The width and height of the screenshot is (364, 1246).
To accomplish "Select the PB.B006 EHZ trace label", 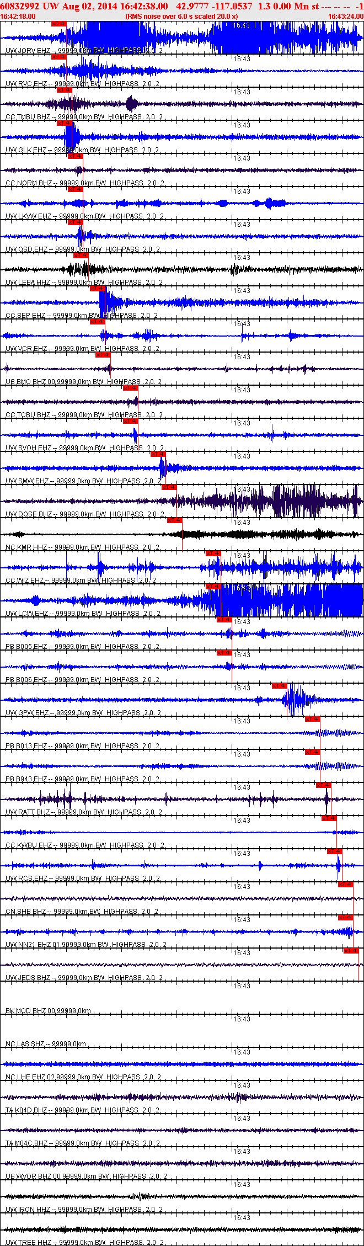I will click(83, 679).
